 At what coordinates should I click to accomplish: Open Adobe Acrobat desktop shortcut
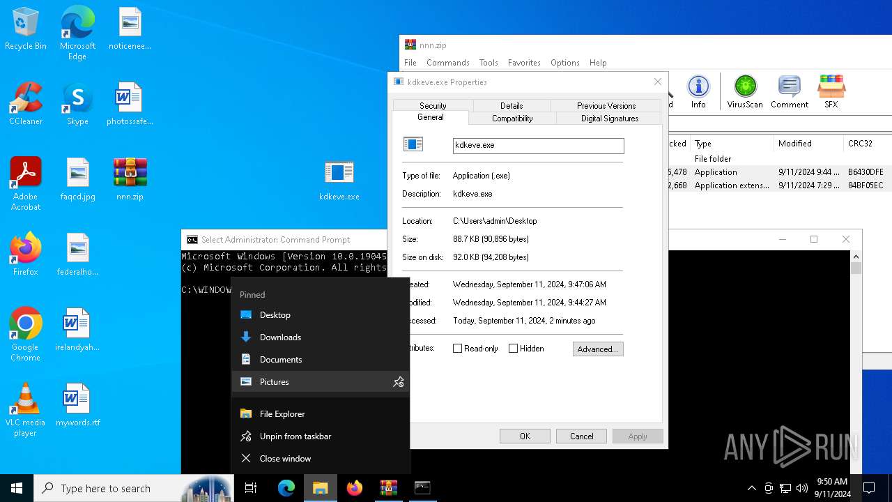pyautogui.click(x=26, y=184)
